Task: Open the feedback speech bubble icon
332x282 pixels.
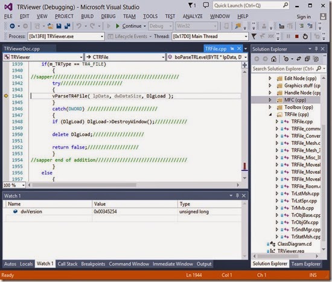Action: click(x=206, y=5)
